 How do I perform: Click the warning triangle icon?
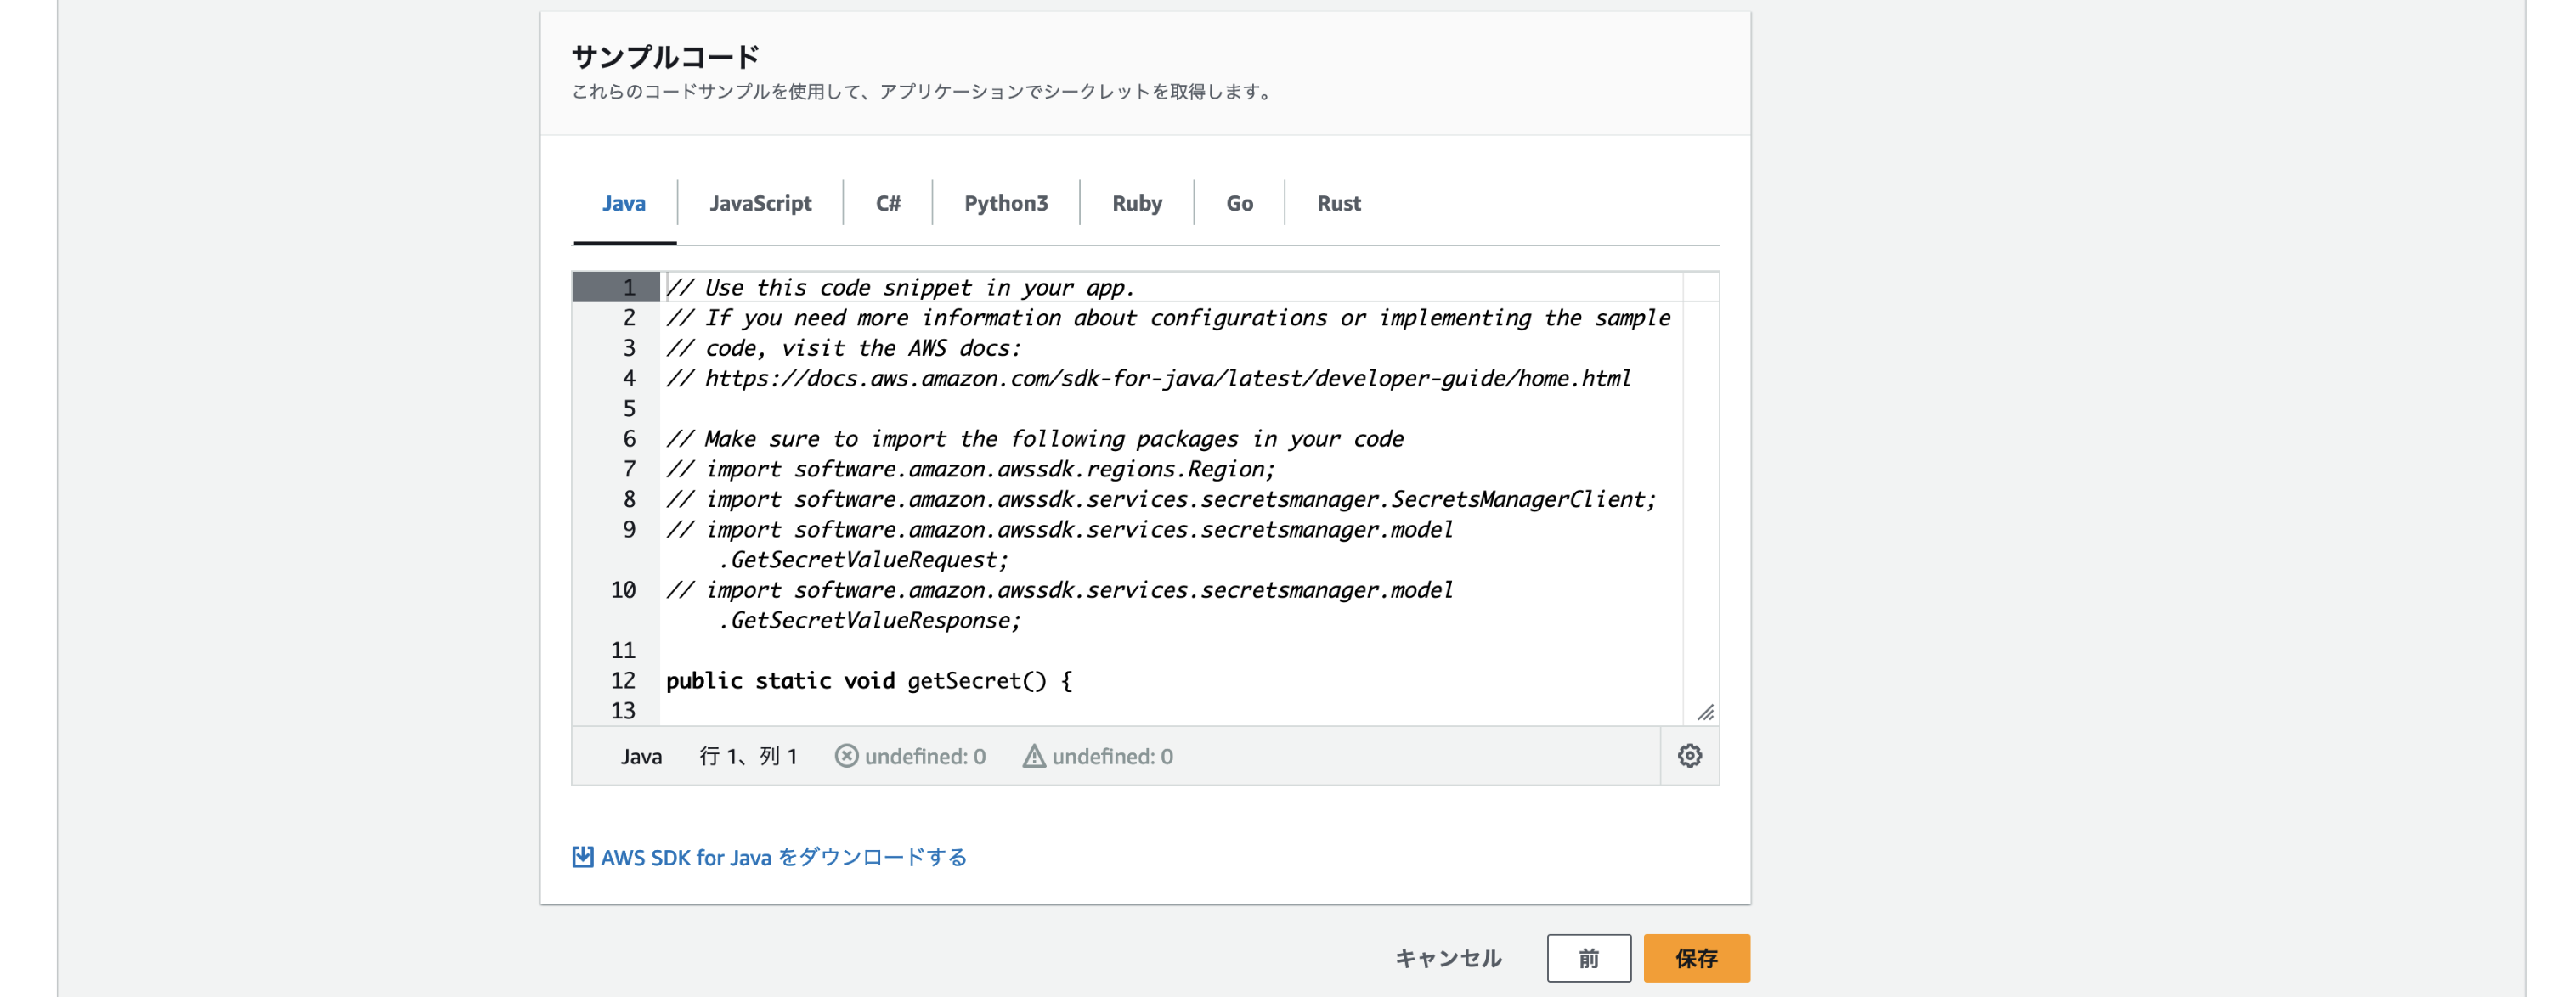[x=1033, y=756]
